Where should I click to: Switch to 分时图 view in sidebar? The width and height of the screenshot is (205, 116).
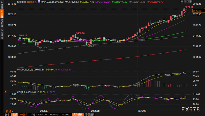[2, 5]
